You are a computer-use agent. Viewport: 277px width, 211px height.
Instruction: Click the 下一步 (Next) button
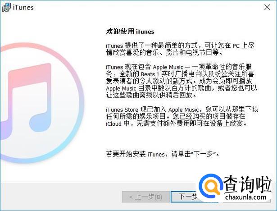(x=186, y=197)
